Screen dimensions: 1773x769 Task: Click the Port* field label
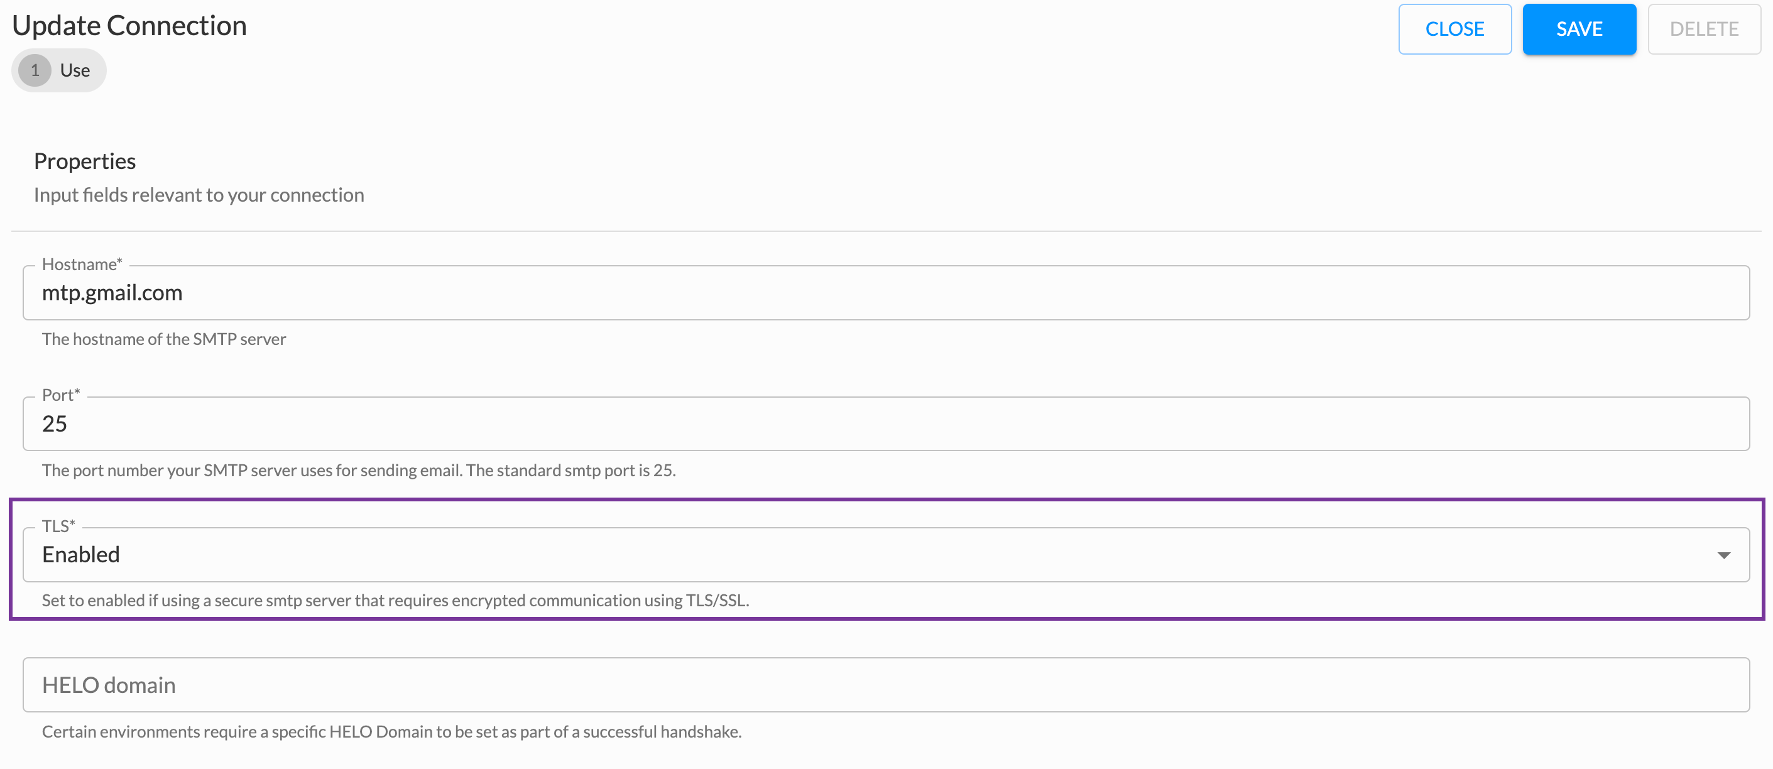(60, 395)
